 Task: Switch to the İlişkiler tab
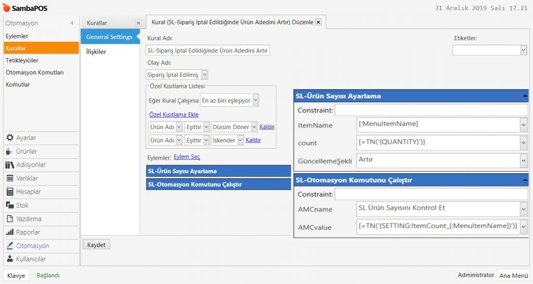96,51
